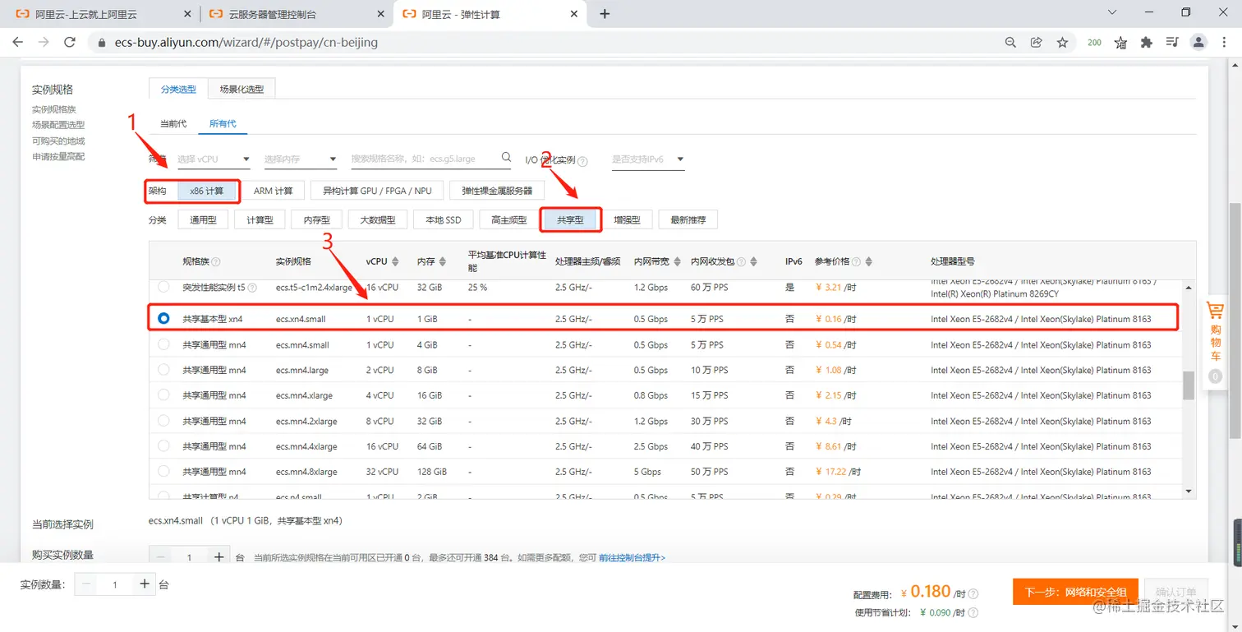Screen dimensions: 1242x632
Task: Open the 选择内存 dropdown
Action: click(x=300, y=159)
